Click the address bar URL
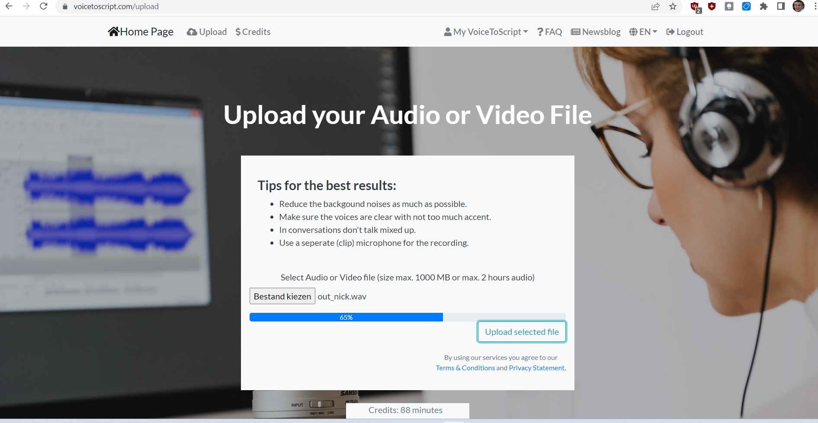 pos(116,6)
